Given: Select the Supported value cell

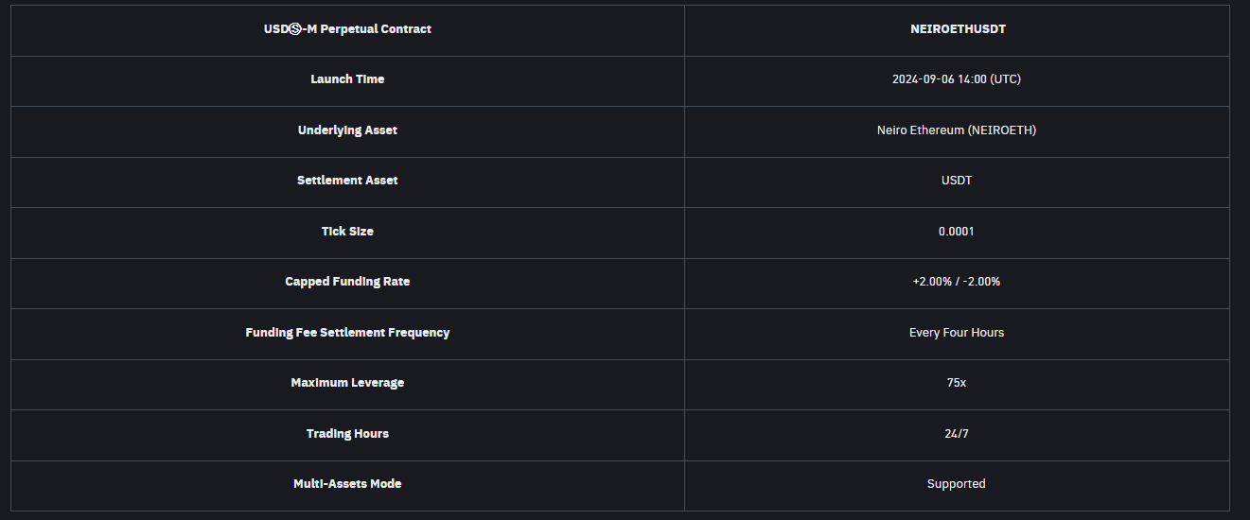Looking at the screenshot, I should [957, 484].
